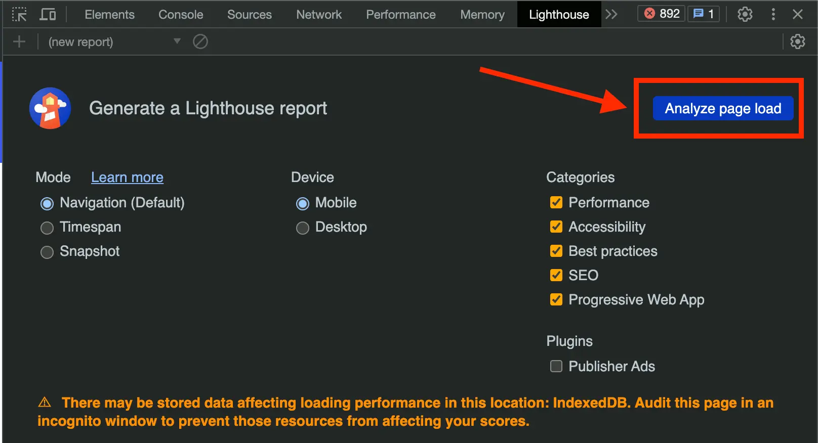Open the Learn more link
Viewport: 818px width, 443px height.
click(x=127, y=178)
